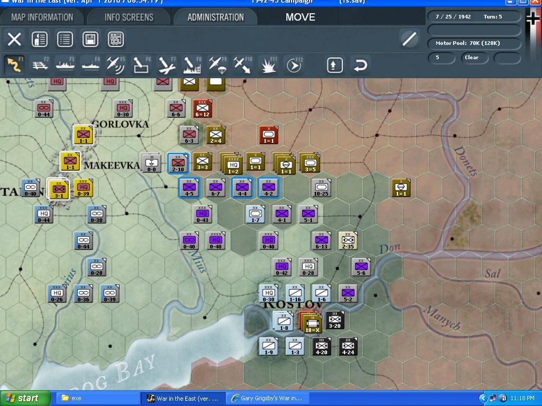Select the F5 air recon mode icon

(116, 65)
